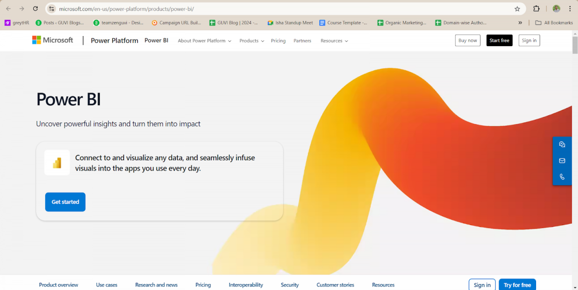Image resolution: width=578 pixels, height=290 pixels.
Task: Open the greytHR bookmark
Action: 17,23
